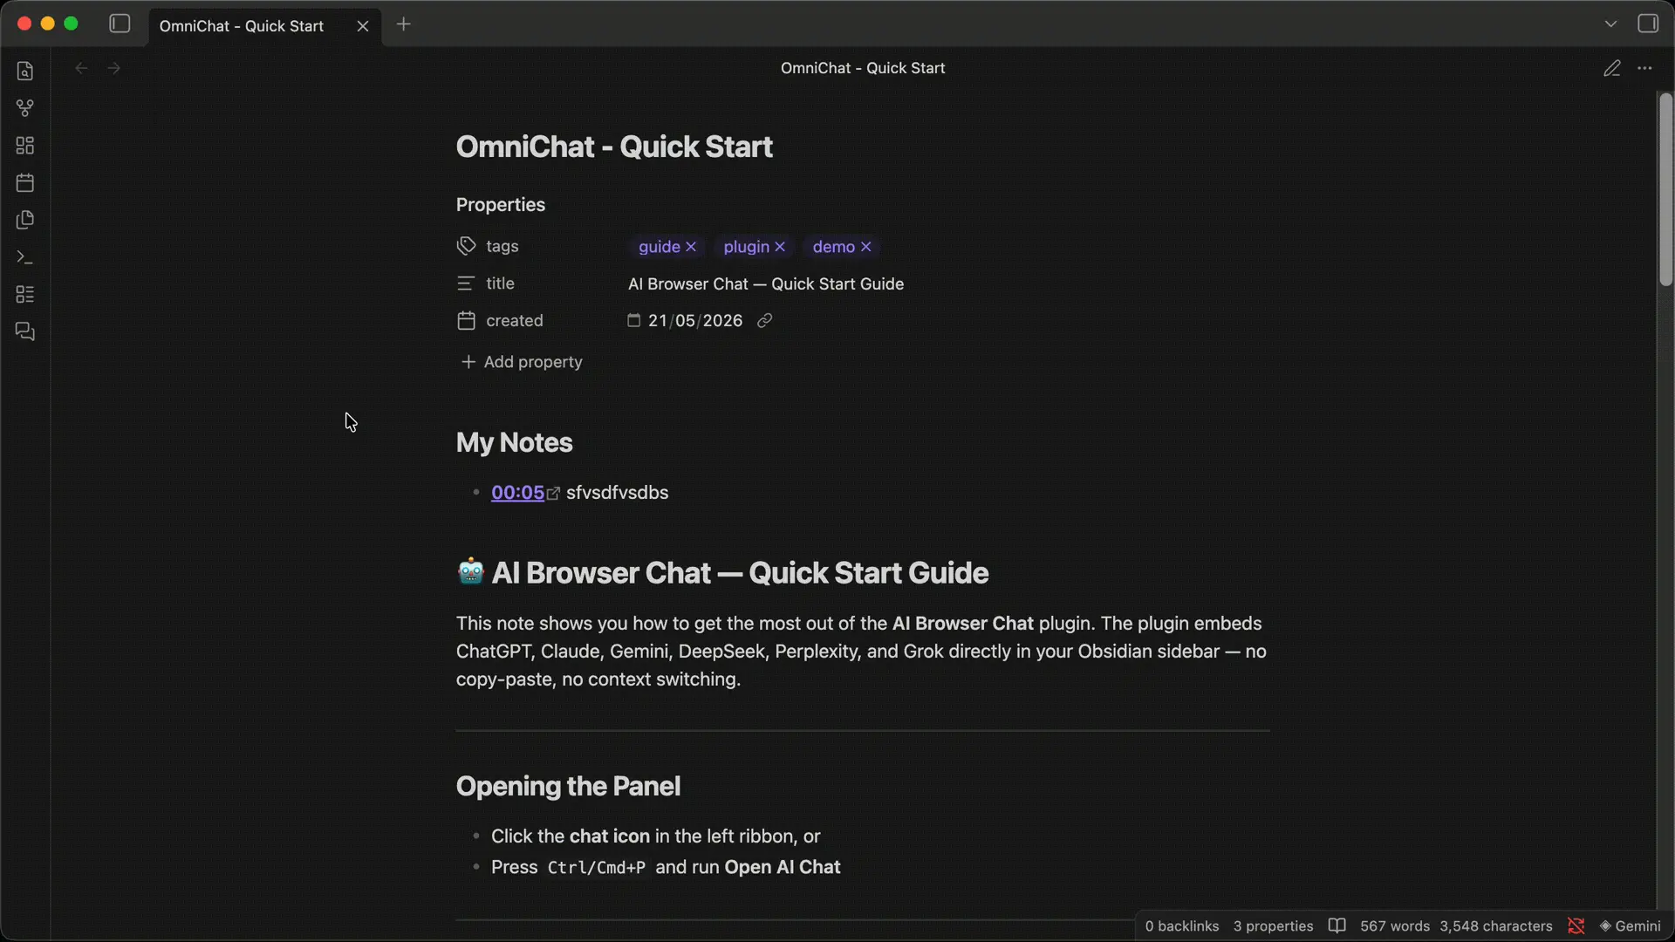Click the created date value 21/05/2026
The image size is (1675, 942).
click(695, 321)
